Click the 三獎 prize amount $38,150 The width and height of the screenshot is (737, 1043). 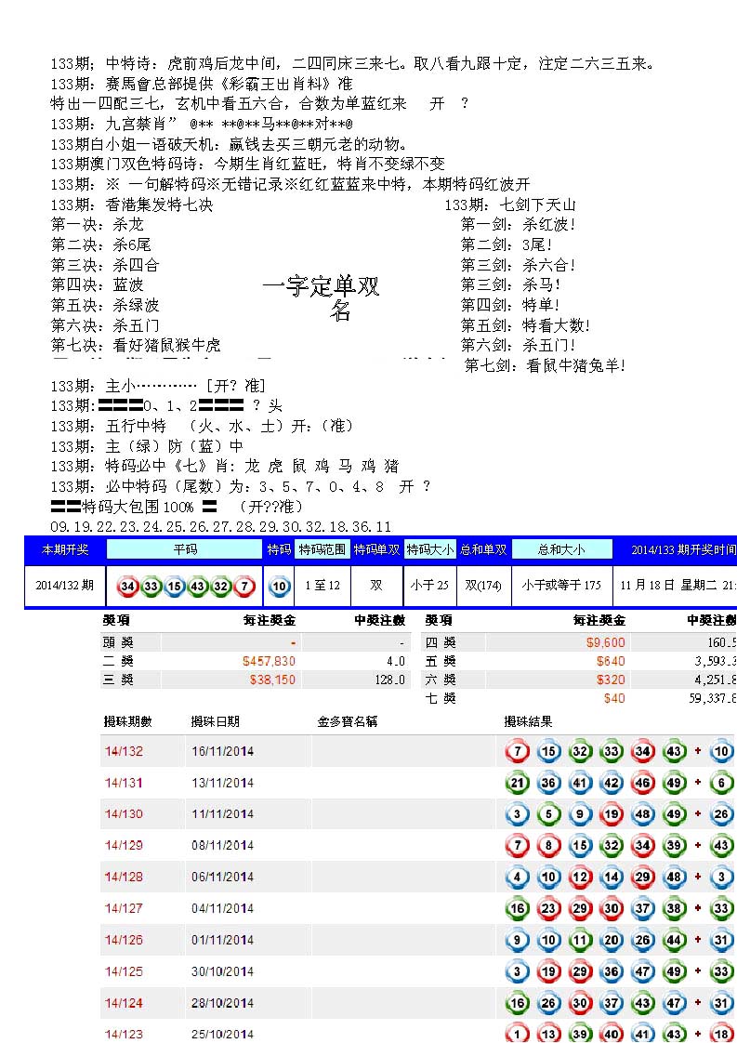click(272, 680)
